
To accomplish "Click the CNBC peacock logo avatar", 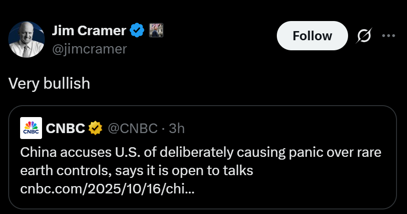I will coord(32,128).
